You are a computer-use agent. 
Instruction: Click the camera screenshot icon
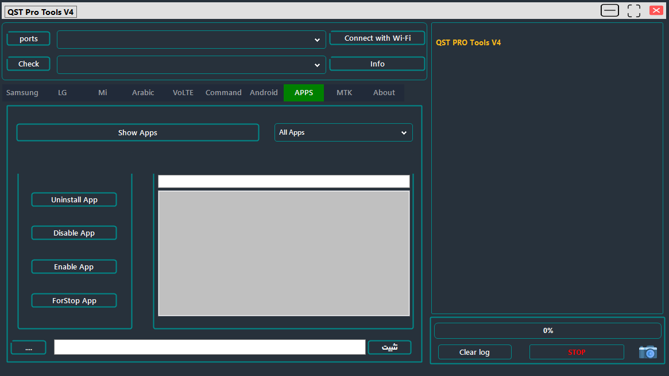tap(648, 352)
